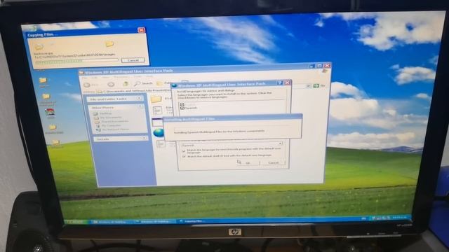Toggle the Spanish language checkbox
Viewport: 449px width, 252px height.
tap(182, 108)
